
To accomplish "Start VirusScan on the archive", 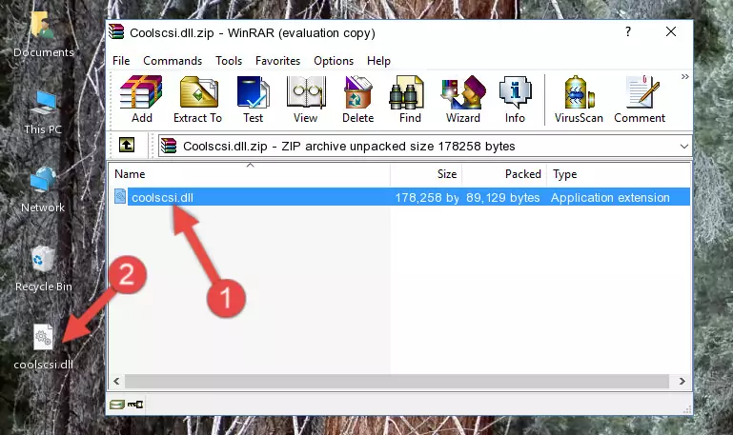I will [579, 99].
